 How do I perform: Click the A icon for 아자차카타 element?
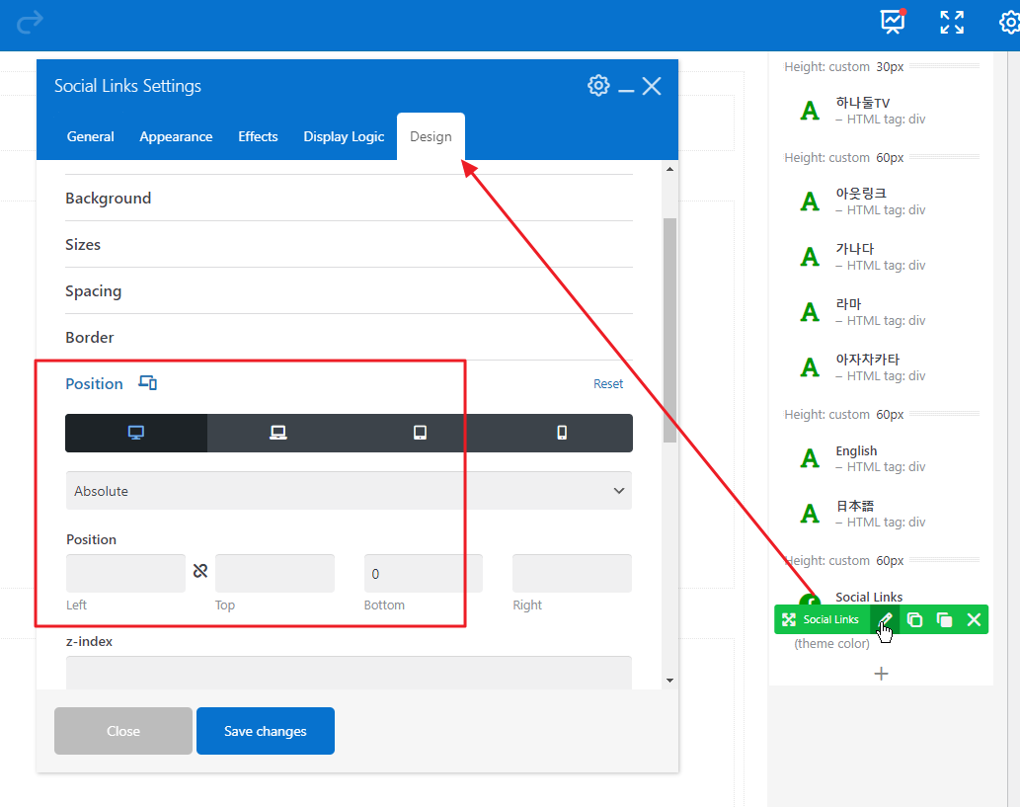click(x=810, y=367)
